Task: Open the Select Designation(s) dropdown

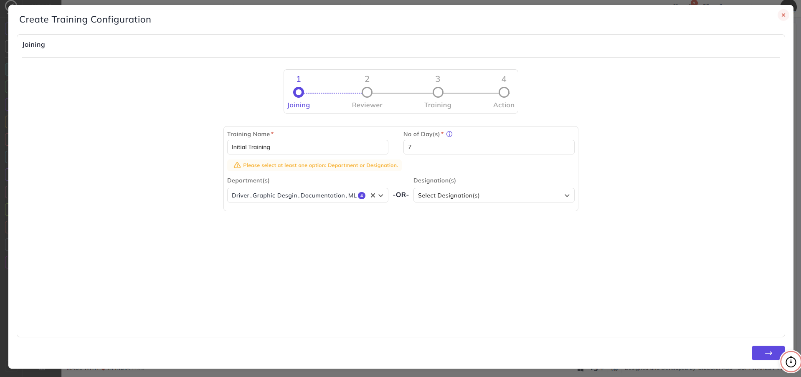Action: tap(494, 195)
